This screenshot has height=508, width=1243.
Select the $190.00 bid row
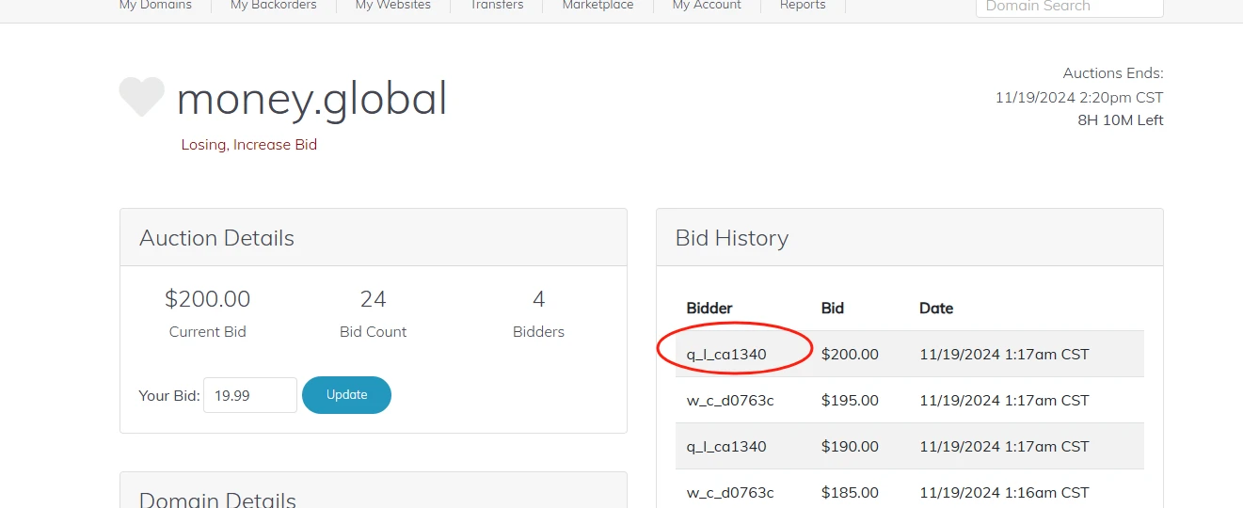pyautogui.click(x=909, y=447)
